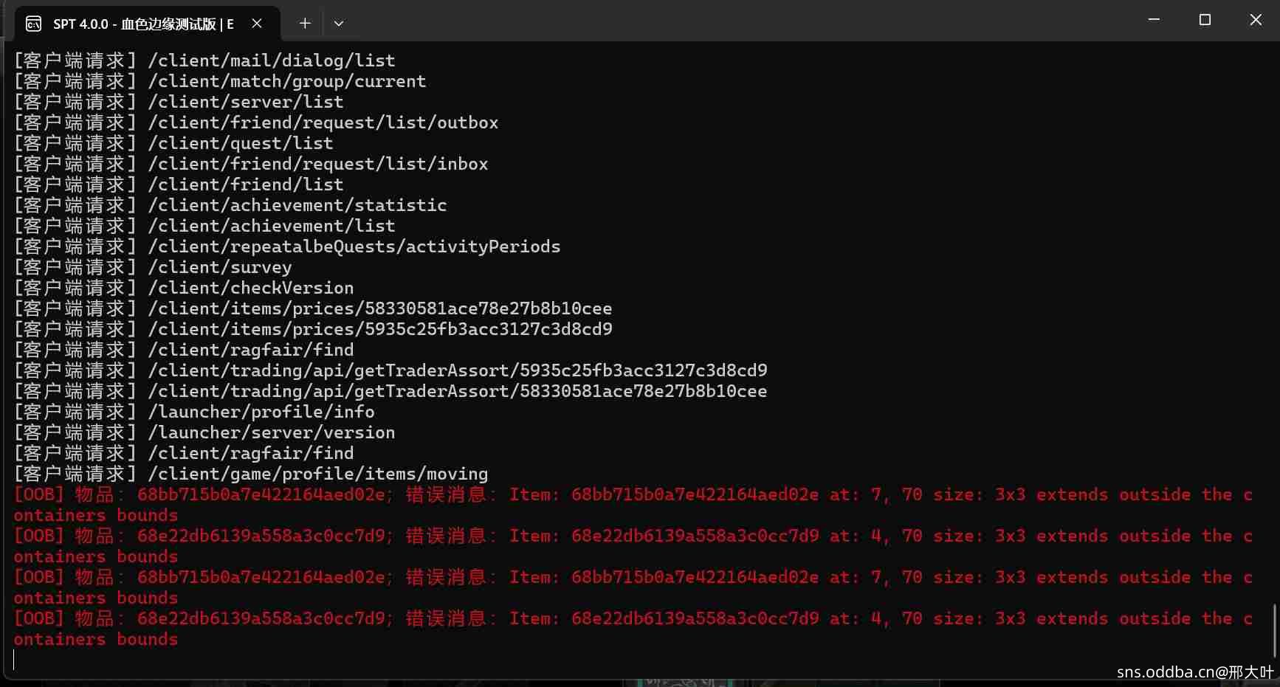Click the /launcher/server/version log line
1280x687 pixels.
tap(271, 432)
